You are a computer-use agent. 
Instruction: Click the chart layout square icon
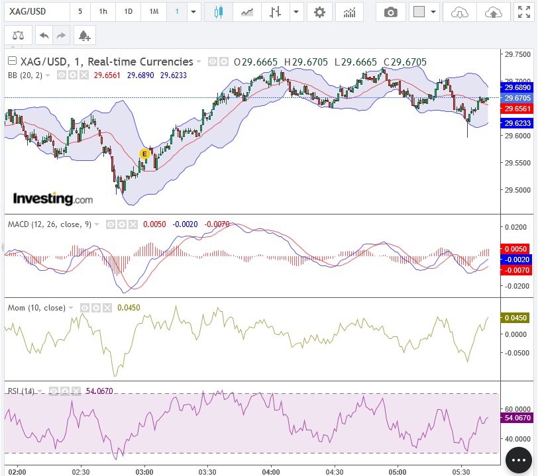coord(419,12)
